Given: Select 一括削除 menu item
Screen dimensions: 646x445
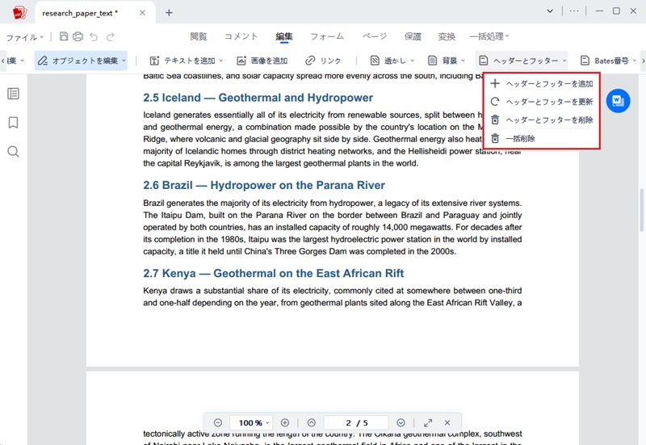Looking at the screenshot, I should 541,138.
